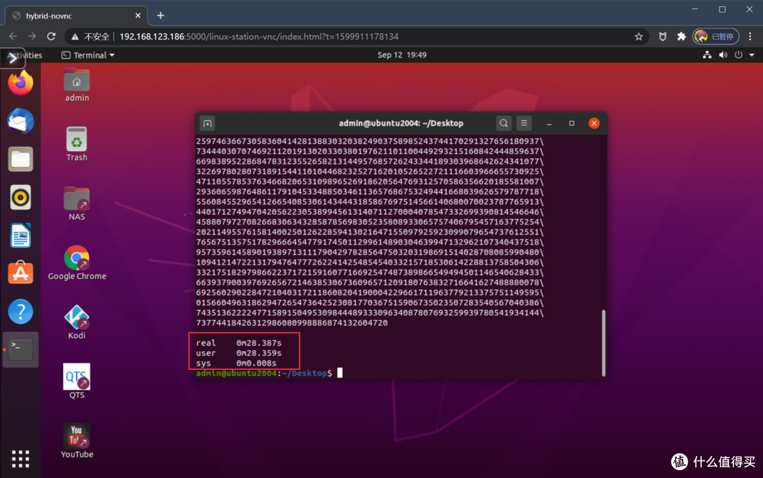Viewport: 763px width, 478px height.
Task: Click the real 0m28.387s timing line
Action: tap(239, 343)
